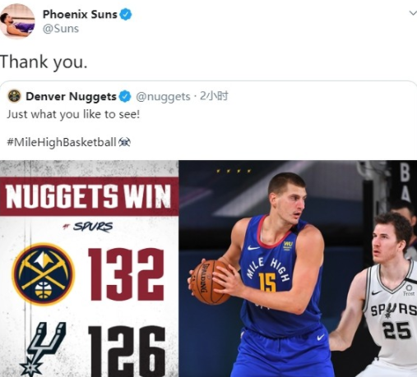Select the 'Thank you.' tweet text

[x=44, y=62]
